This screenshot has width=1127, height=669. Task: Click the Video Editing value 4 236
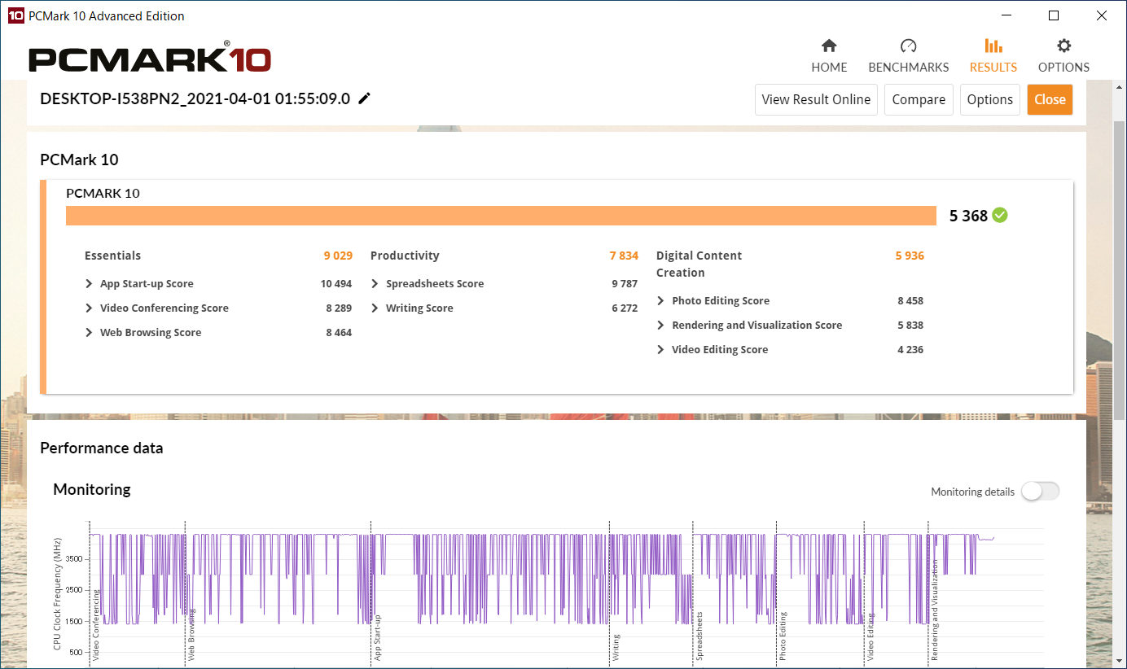click(910, 349)
